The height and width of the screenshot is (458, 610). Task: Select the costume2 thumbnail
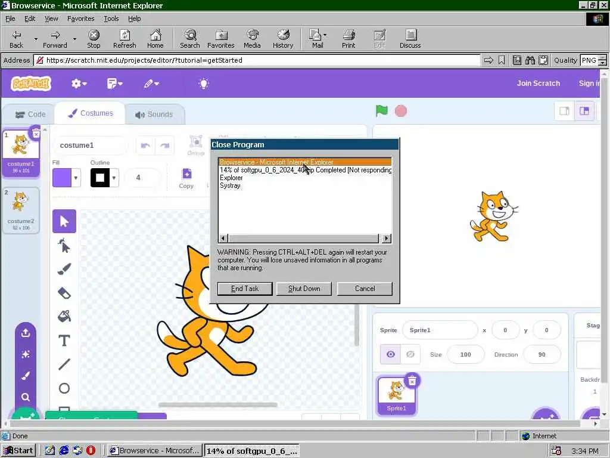21,211
